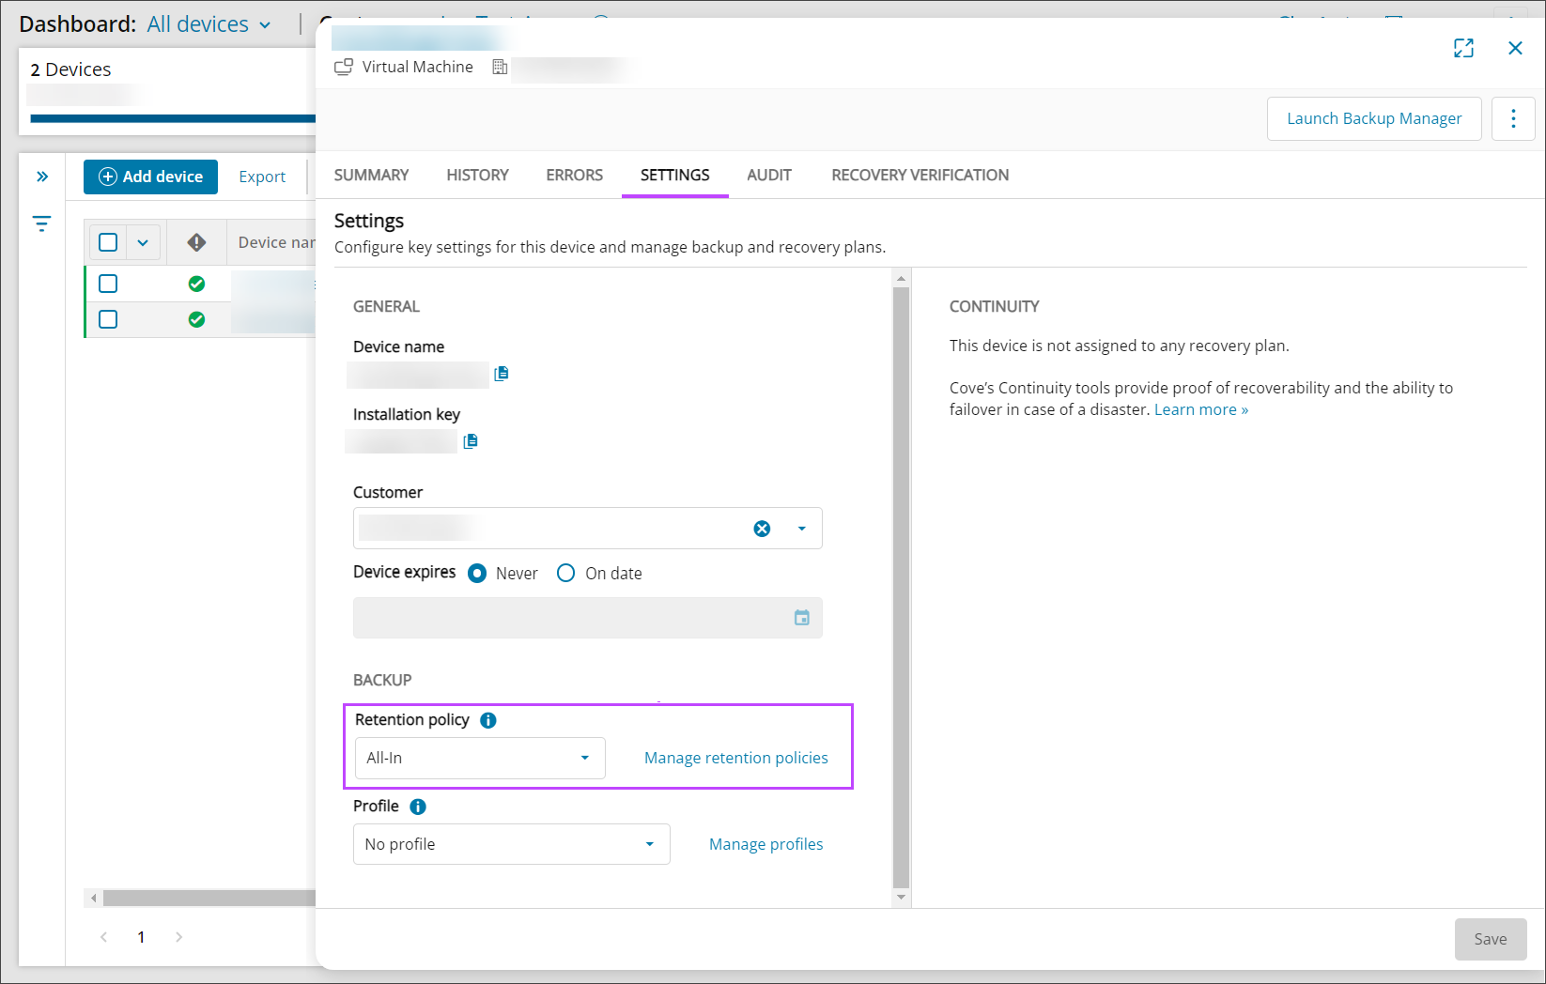Open the No profile dropdown
1546x984 pixels.
pos(511,844)
